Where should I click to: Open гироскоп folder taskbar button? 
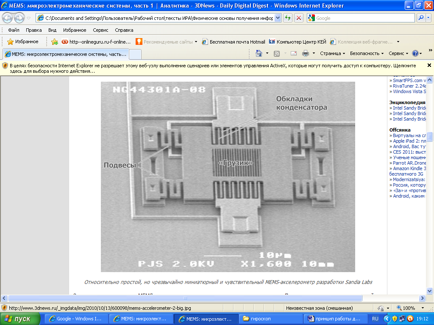(270, 319)
